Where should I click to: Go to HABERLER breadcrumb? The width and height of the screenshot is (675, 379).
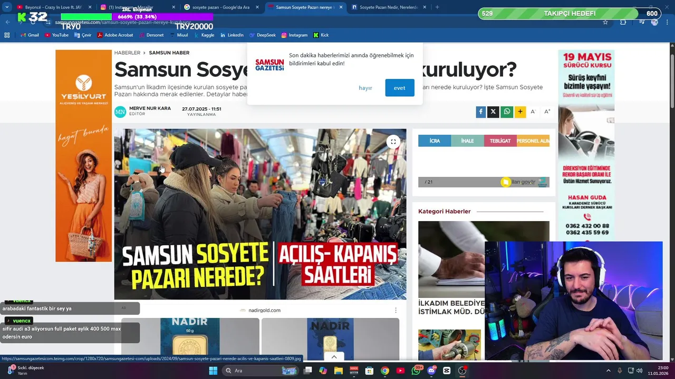pos(127,53)
